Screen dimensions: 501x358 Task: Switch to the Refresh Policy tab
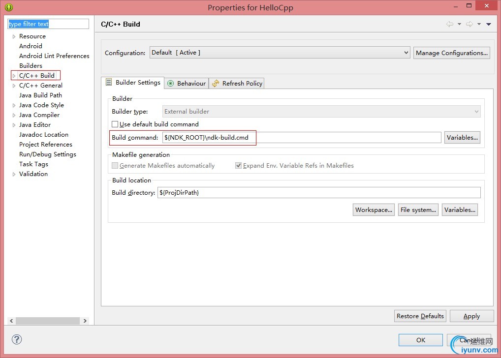point(242,84)
